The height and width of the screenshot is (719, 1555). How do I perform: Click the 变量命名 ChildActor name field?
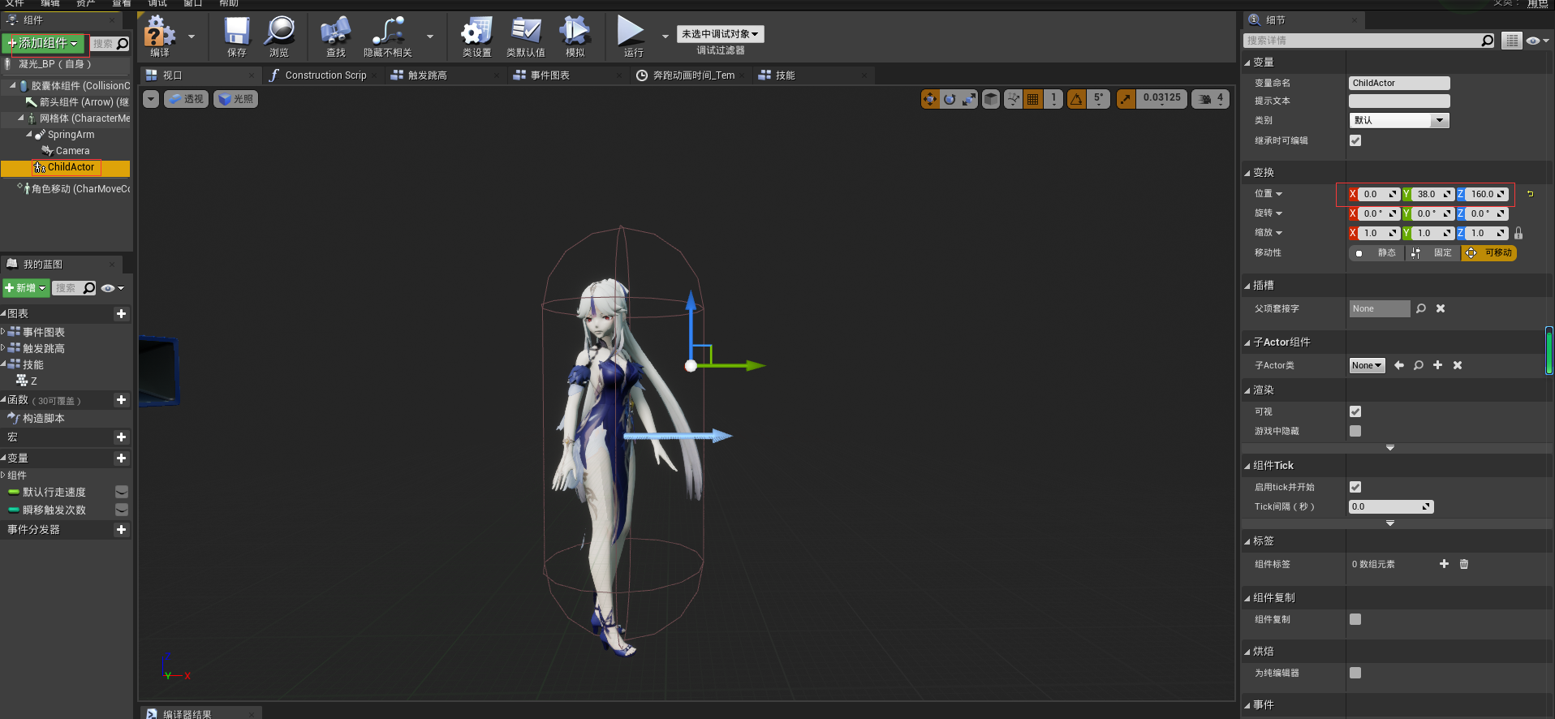click(x=1399, y=83)
